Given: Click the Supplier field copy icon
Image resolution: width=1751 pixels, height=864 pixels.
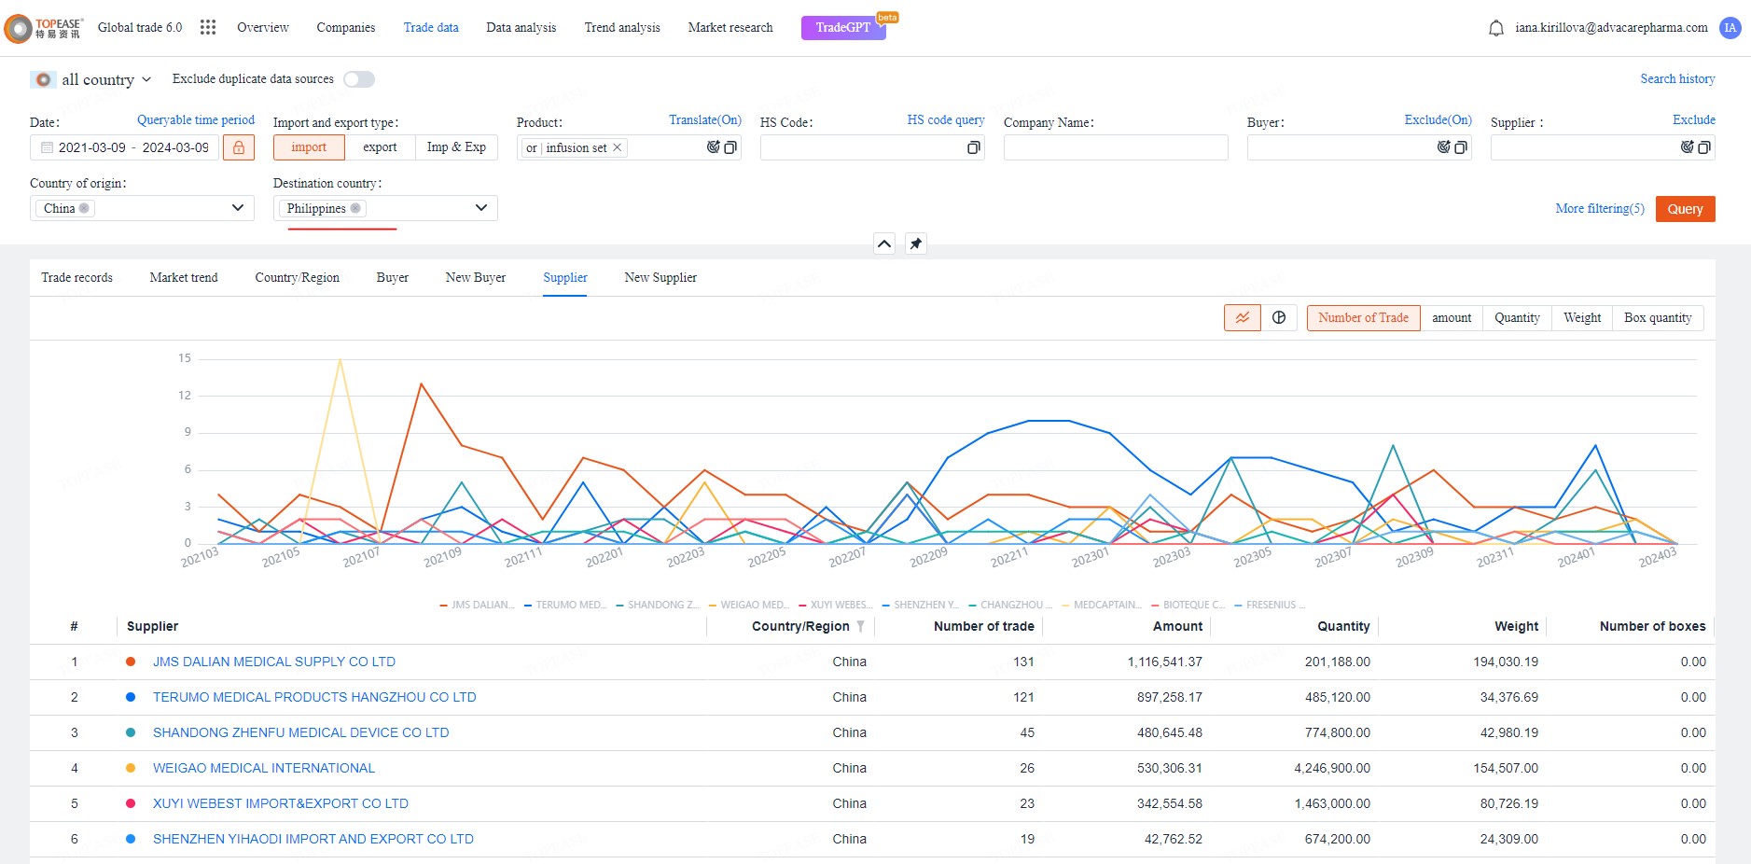Looking at the screenshot, I should (1704, 147).
